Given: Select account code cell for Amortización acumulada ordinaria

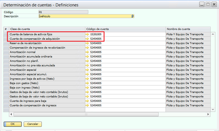Looking at the screenshot, I should [x=127, y=57].
